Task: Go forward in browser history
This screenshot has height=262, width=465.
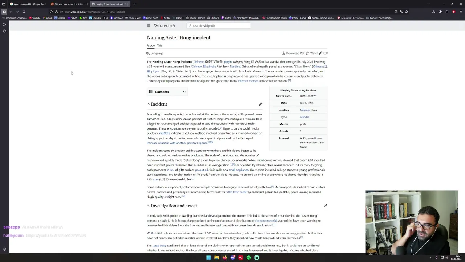Action: click(17, 12)
